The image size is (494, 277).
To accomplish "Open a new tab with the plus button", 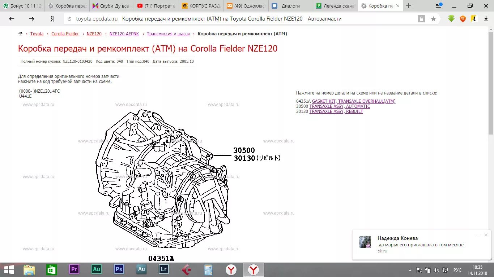I will (x=409, y=6).
